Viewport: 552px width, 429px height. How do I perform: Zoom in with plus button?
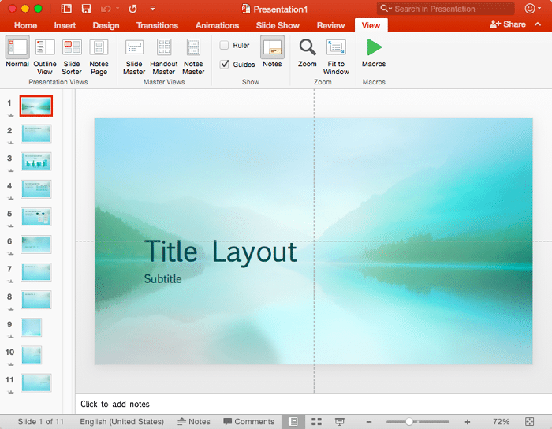(x=468, y=422)
